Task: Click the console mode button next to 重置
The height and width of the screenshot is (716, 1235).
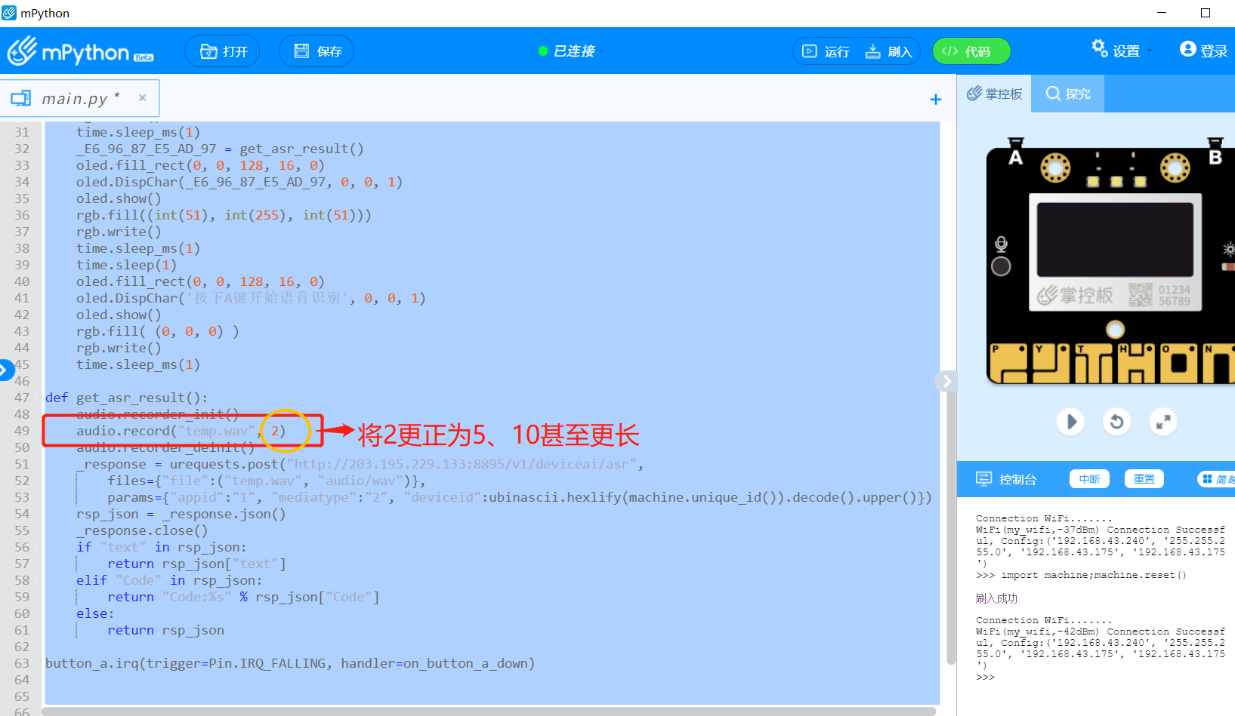Action: point(1218,479)
